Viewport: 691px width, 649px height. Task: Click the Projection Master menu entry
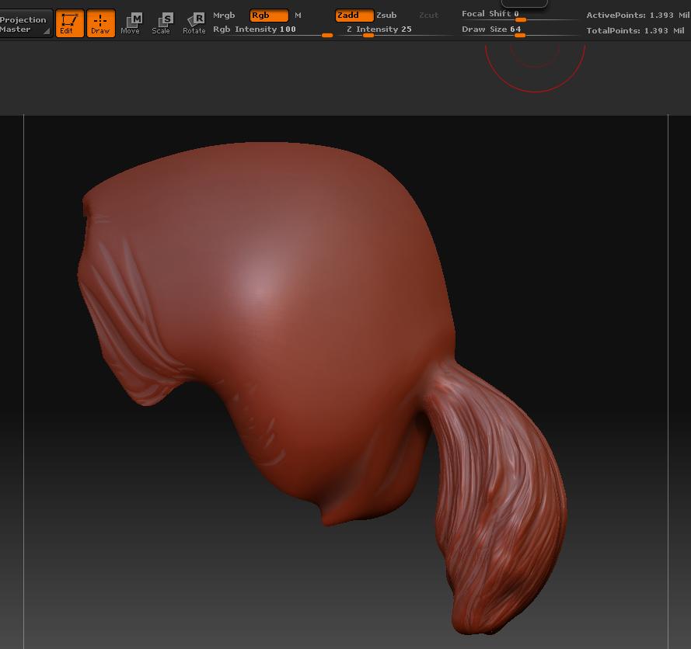(x=23, y=19)
